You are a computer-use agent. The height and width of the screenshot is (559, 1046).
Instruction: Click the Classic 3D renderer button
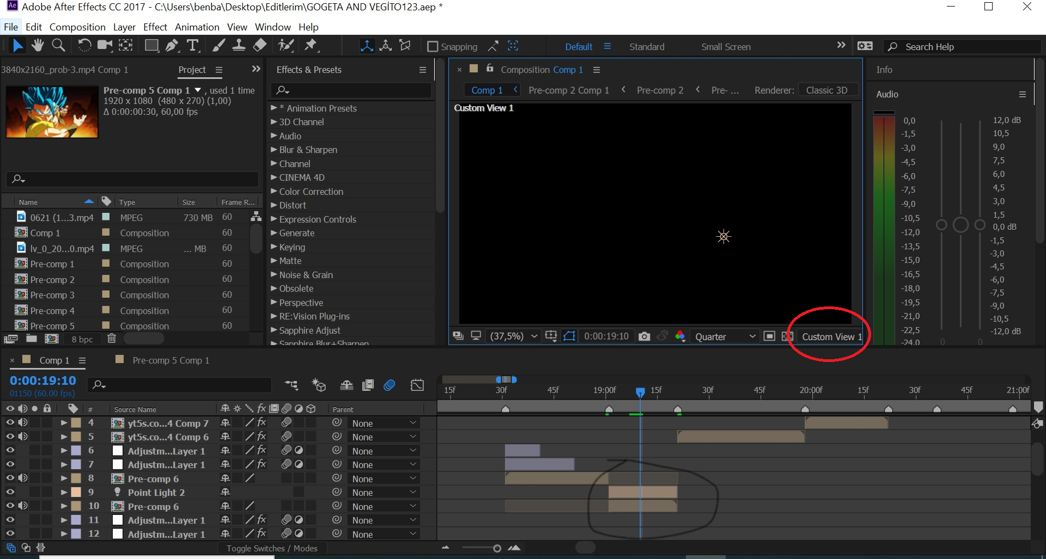[826, 90]
